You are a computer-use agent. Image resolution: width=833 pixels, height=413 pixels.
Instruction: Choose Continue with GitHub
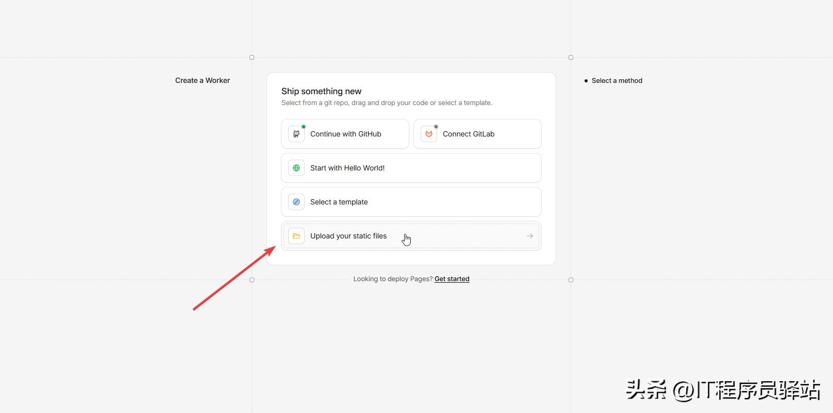[x=345, y=134]
